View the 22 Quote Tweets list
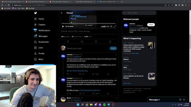This screenshot has width=191, height=107. click(x=77, y=37)
